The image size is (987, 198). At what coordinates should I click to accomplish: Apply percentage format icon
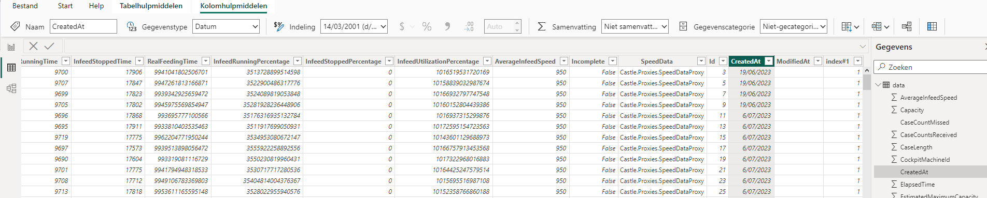(427, 26)
